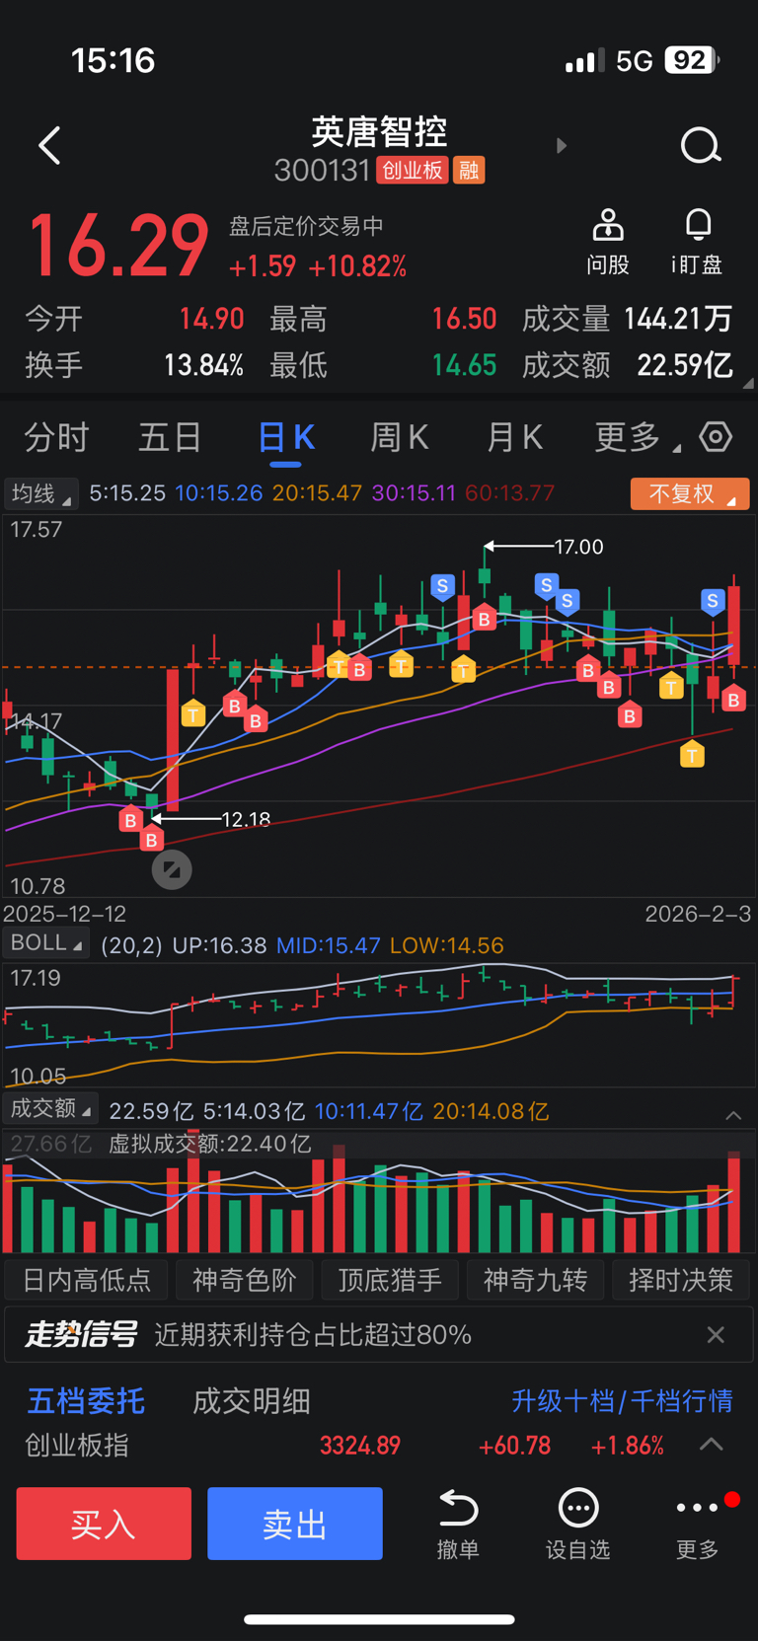Open 升级十档/千档行情 link
Screen dimensions: 758x1641
pyautogui.click(x=622, y=1400)
